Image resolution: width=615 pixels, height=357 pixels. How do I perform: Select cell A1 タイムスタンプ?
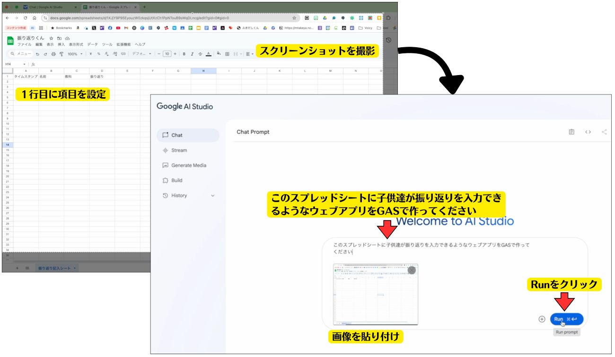click(x=26, y=76)
